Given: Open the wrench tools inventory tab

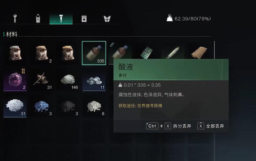Looking at the screenshot, I should coord(15,19).
